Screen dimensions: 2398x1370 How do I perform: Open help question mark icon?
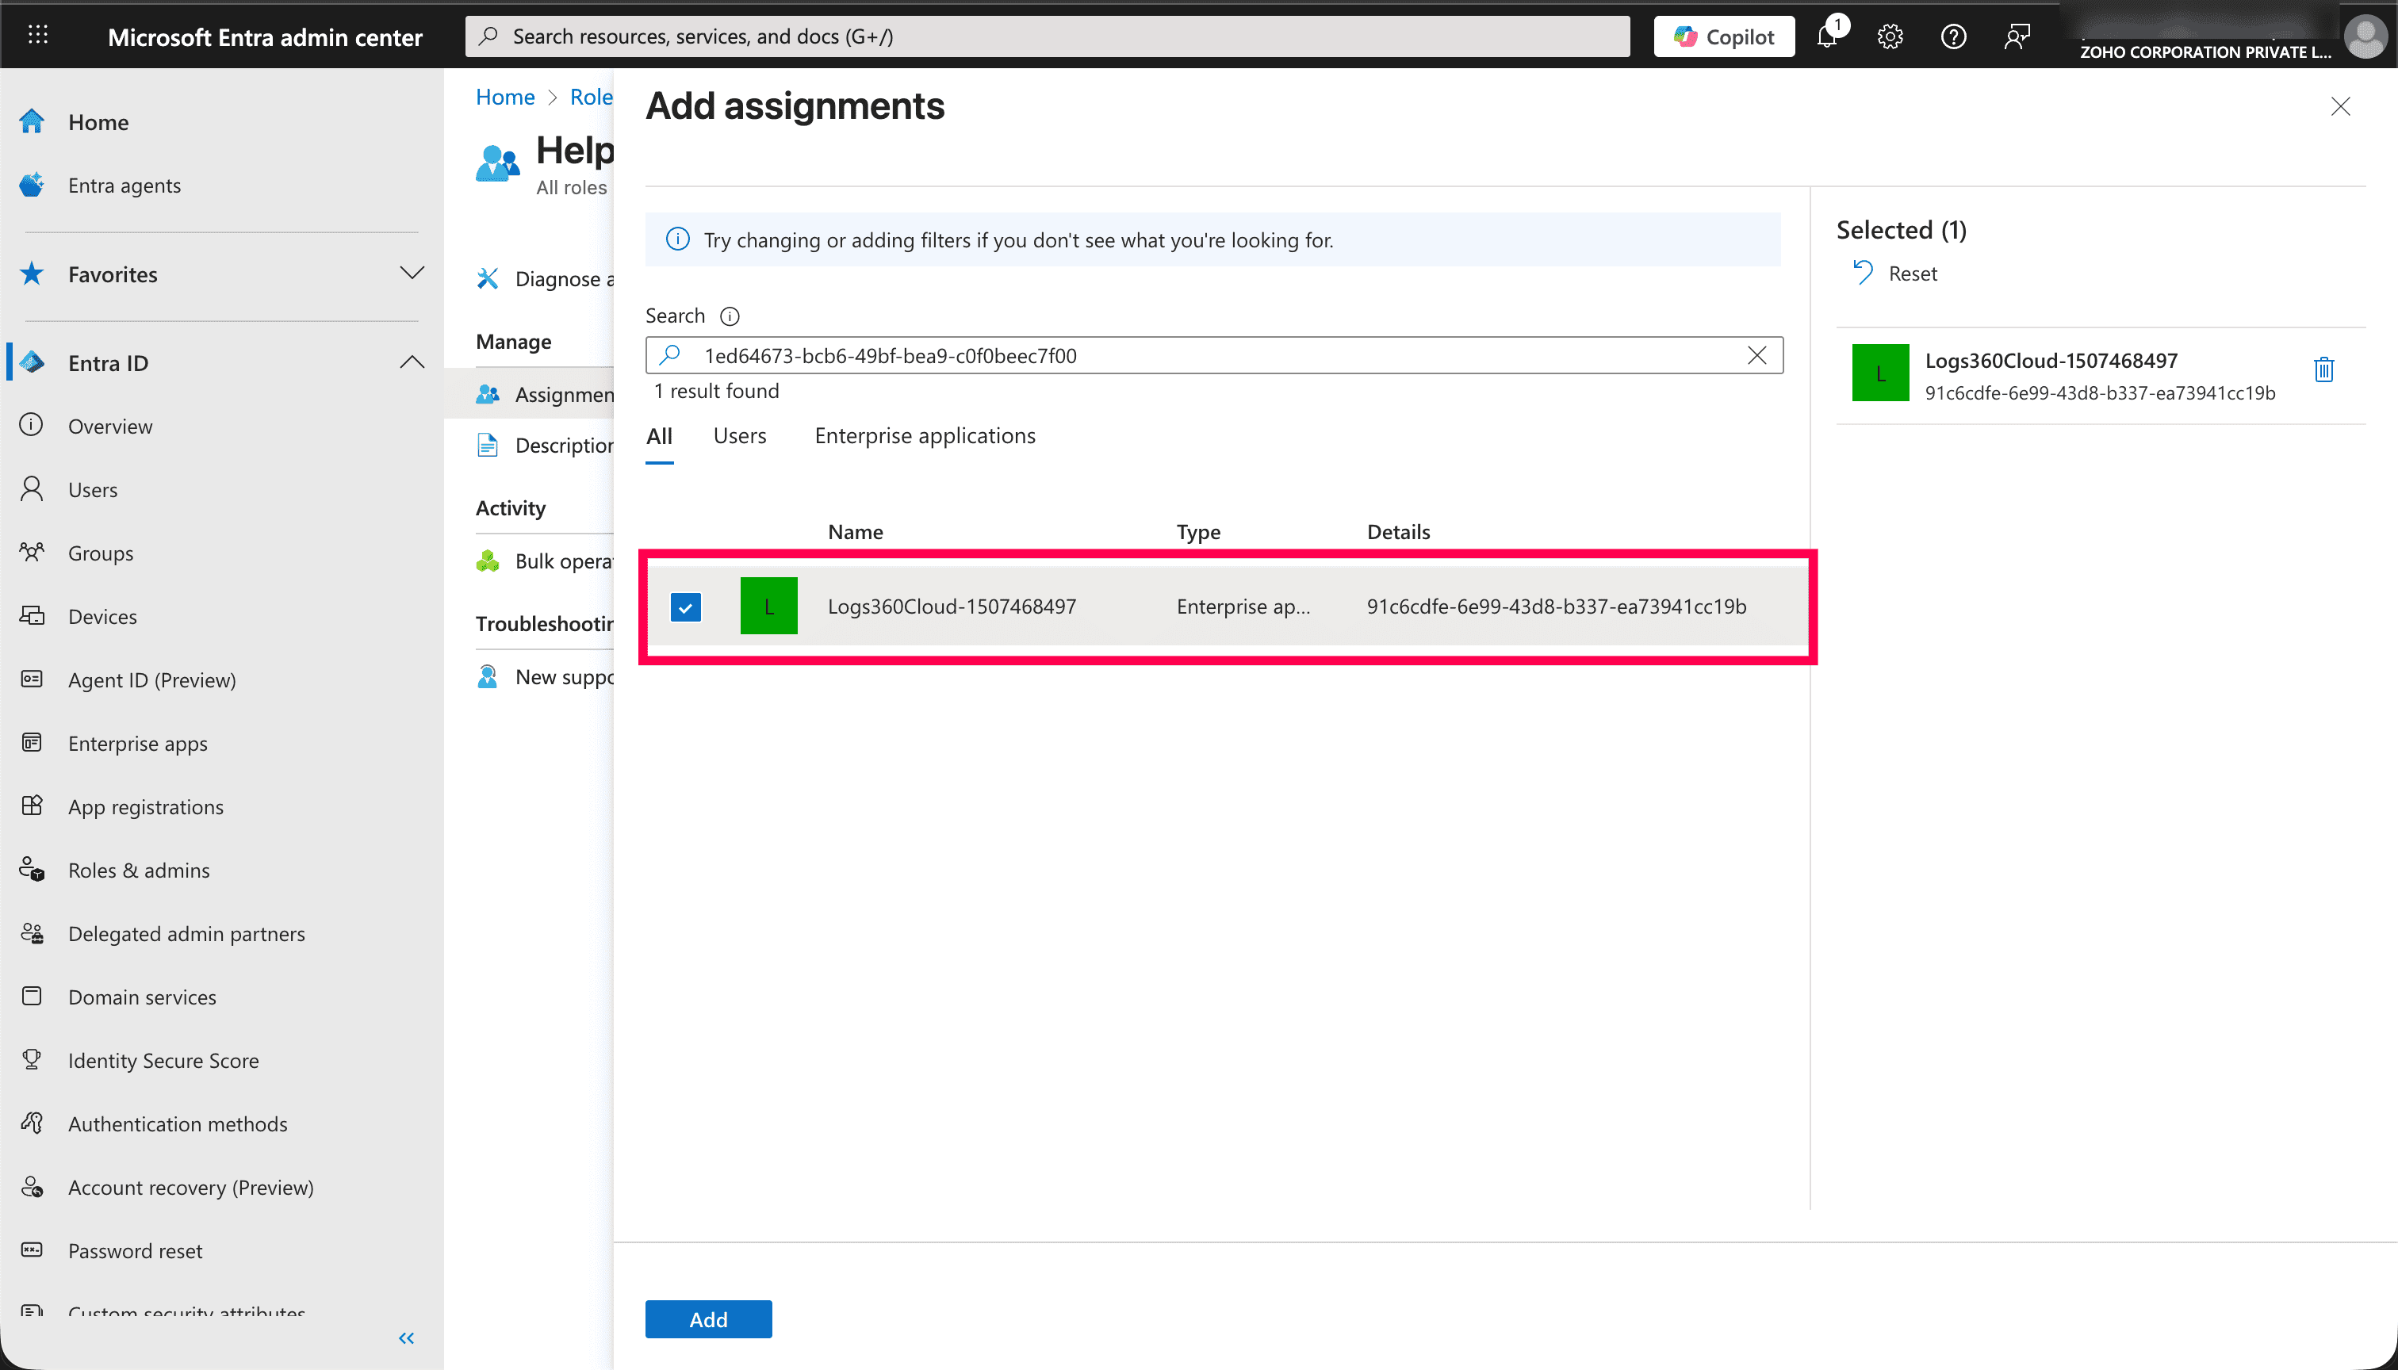click(1953, 36)
